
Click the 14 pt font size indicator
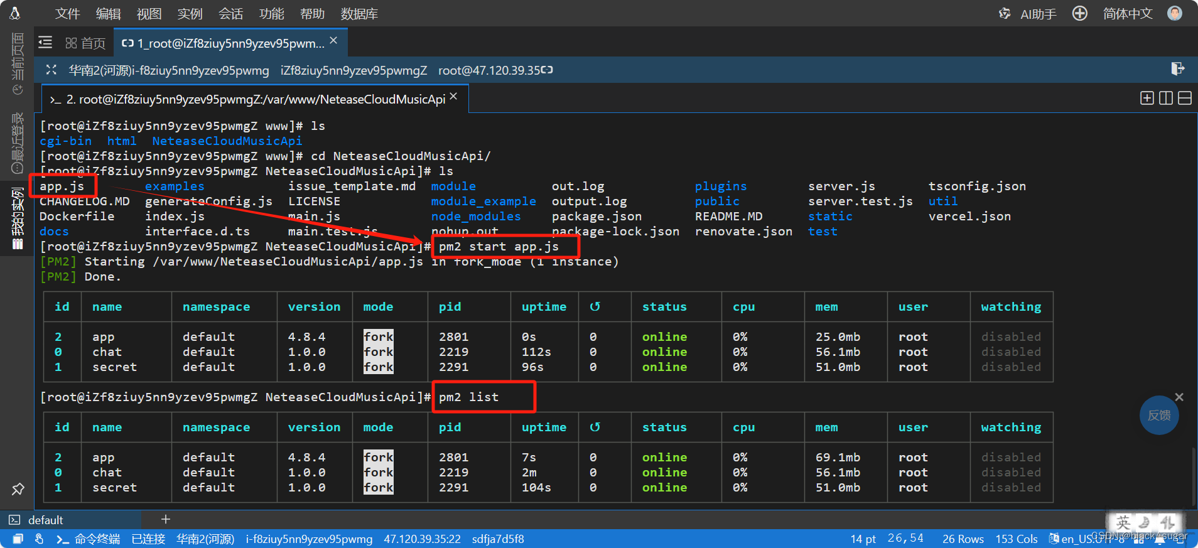(x=863, y=539)
